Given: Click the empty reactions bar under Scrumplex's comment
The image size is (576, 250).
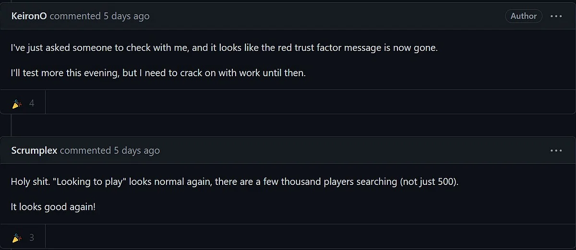Looking at the screenshot, I should [310, 236].
